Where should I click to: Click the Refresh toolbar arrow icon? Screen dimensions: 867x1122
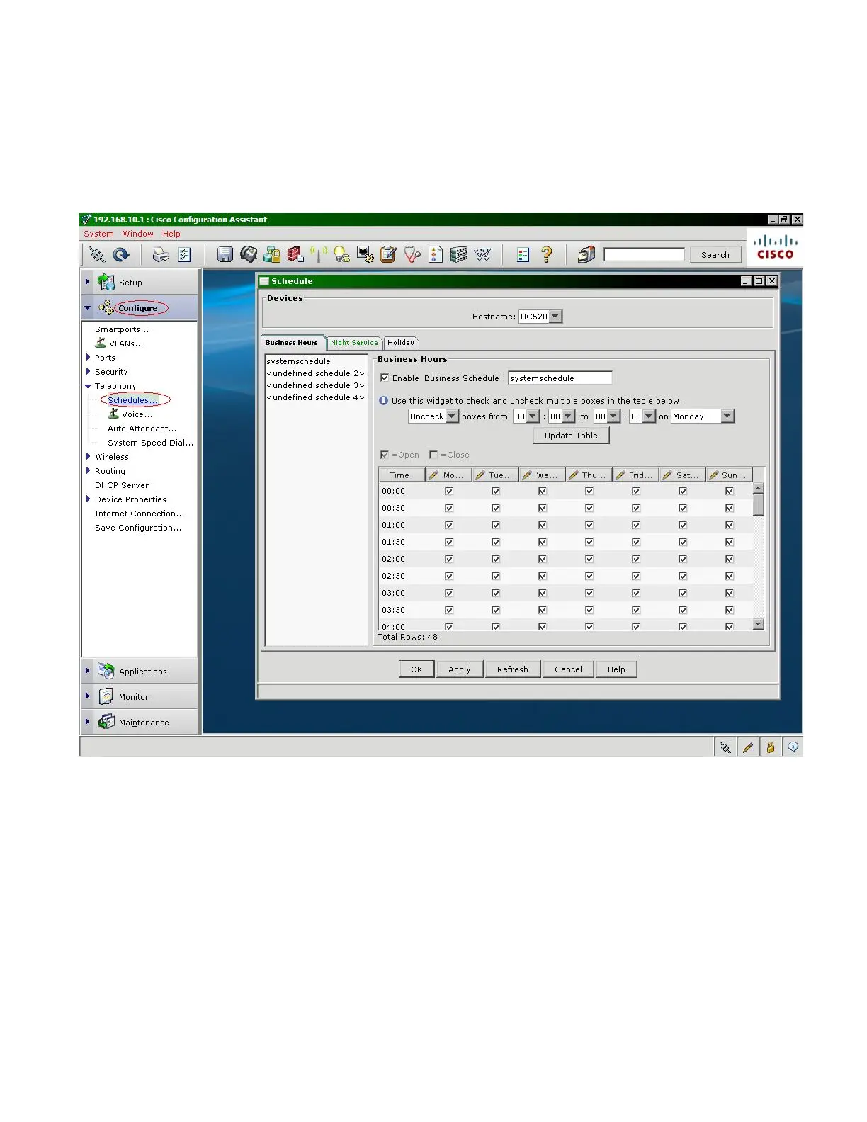point(121,255)
